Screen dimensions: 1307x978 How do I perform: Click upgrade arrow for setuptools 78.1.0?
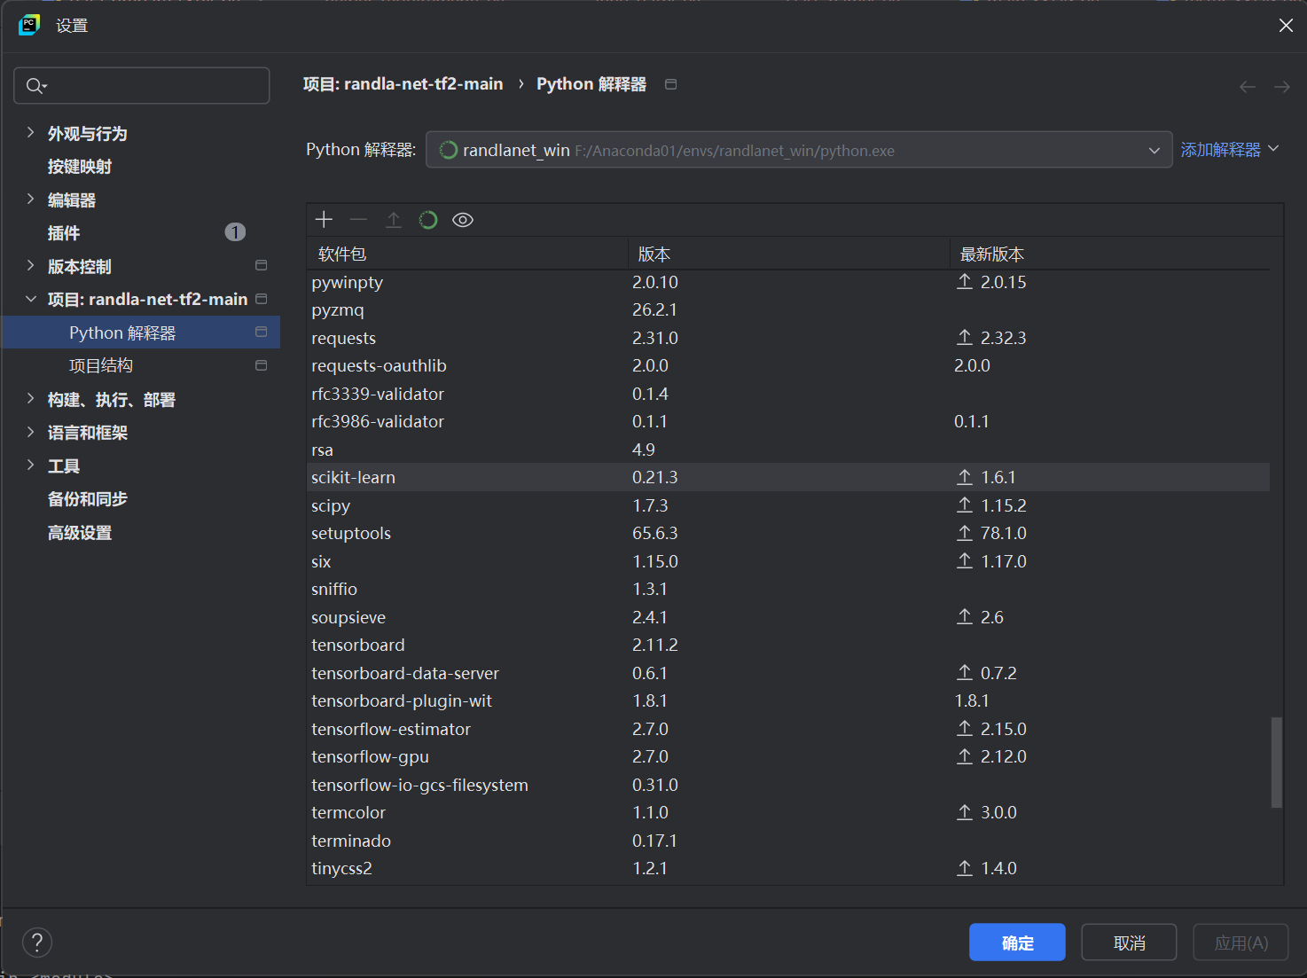[965, 533]
